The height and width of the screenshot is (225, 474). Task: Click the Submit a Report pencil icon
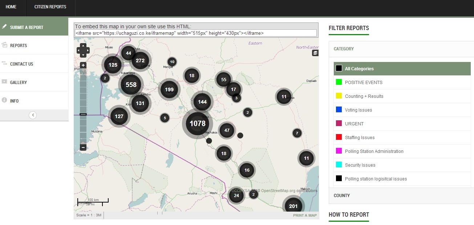coord(4,27)
